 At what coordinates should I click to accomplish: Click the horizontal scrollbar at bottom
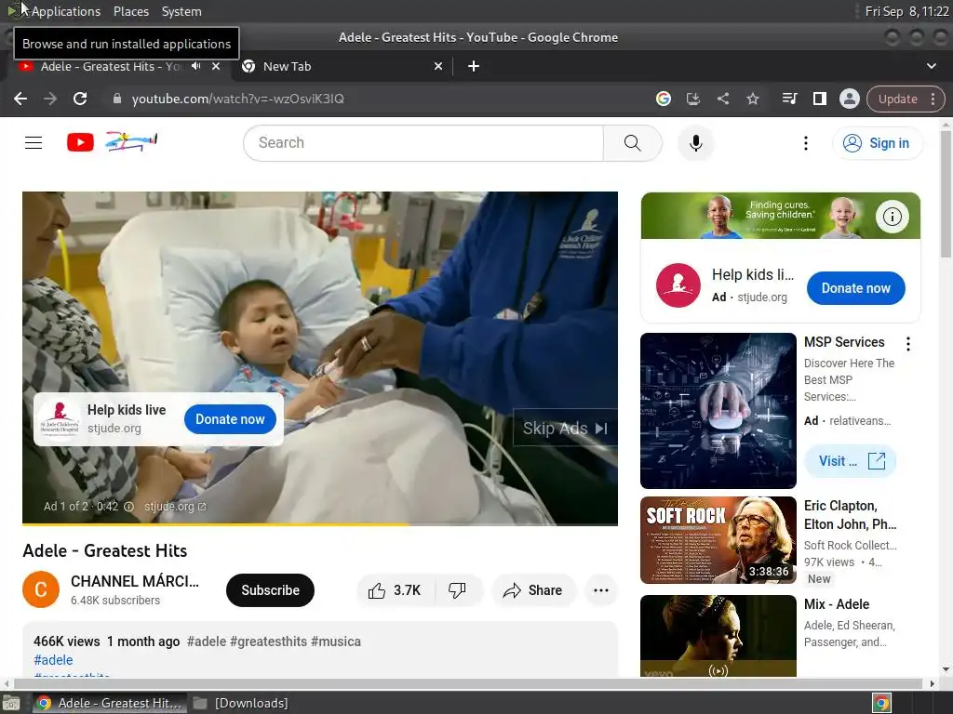click(x=468, y=683)
